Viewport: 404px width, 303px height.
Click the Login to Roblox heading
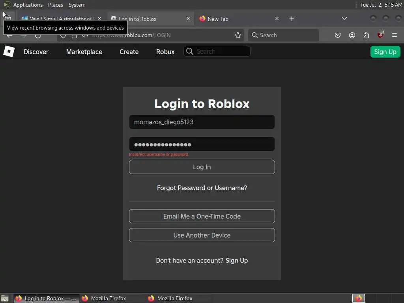[x=202, y=104]
